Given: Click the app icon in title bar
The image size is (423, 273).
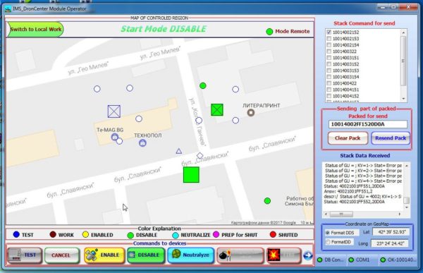Looking at the screenshot, I should coord(8,8).
